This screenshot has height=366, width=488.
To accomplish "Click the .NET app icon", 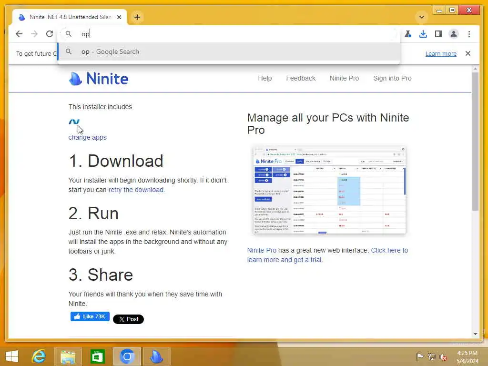I will pos(74,122).
